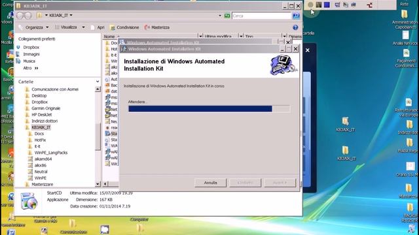Click red arrow icon in recorder bar
This screenshot has height=235, width=419.
[369, 5]
